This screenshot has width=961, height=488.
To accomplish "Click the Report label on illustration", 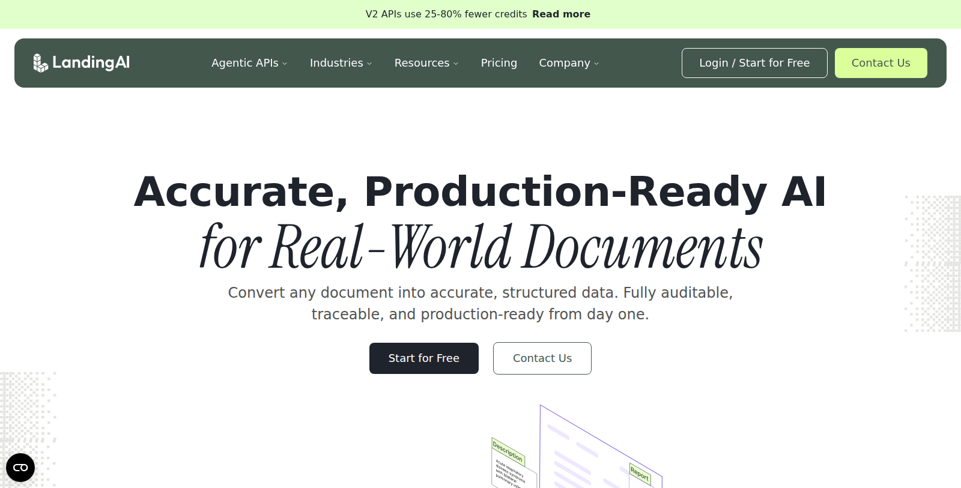I will click(x=640, y=474).
